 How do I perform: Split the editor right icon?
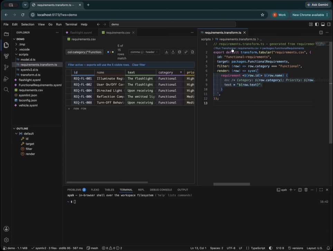[x=321, y=32]
